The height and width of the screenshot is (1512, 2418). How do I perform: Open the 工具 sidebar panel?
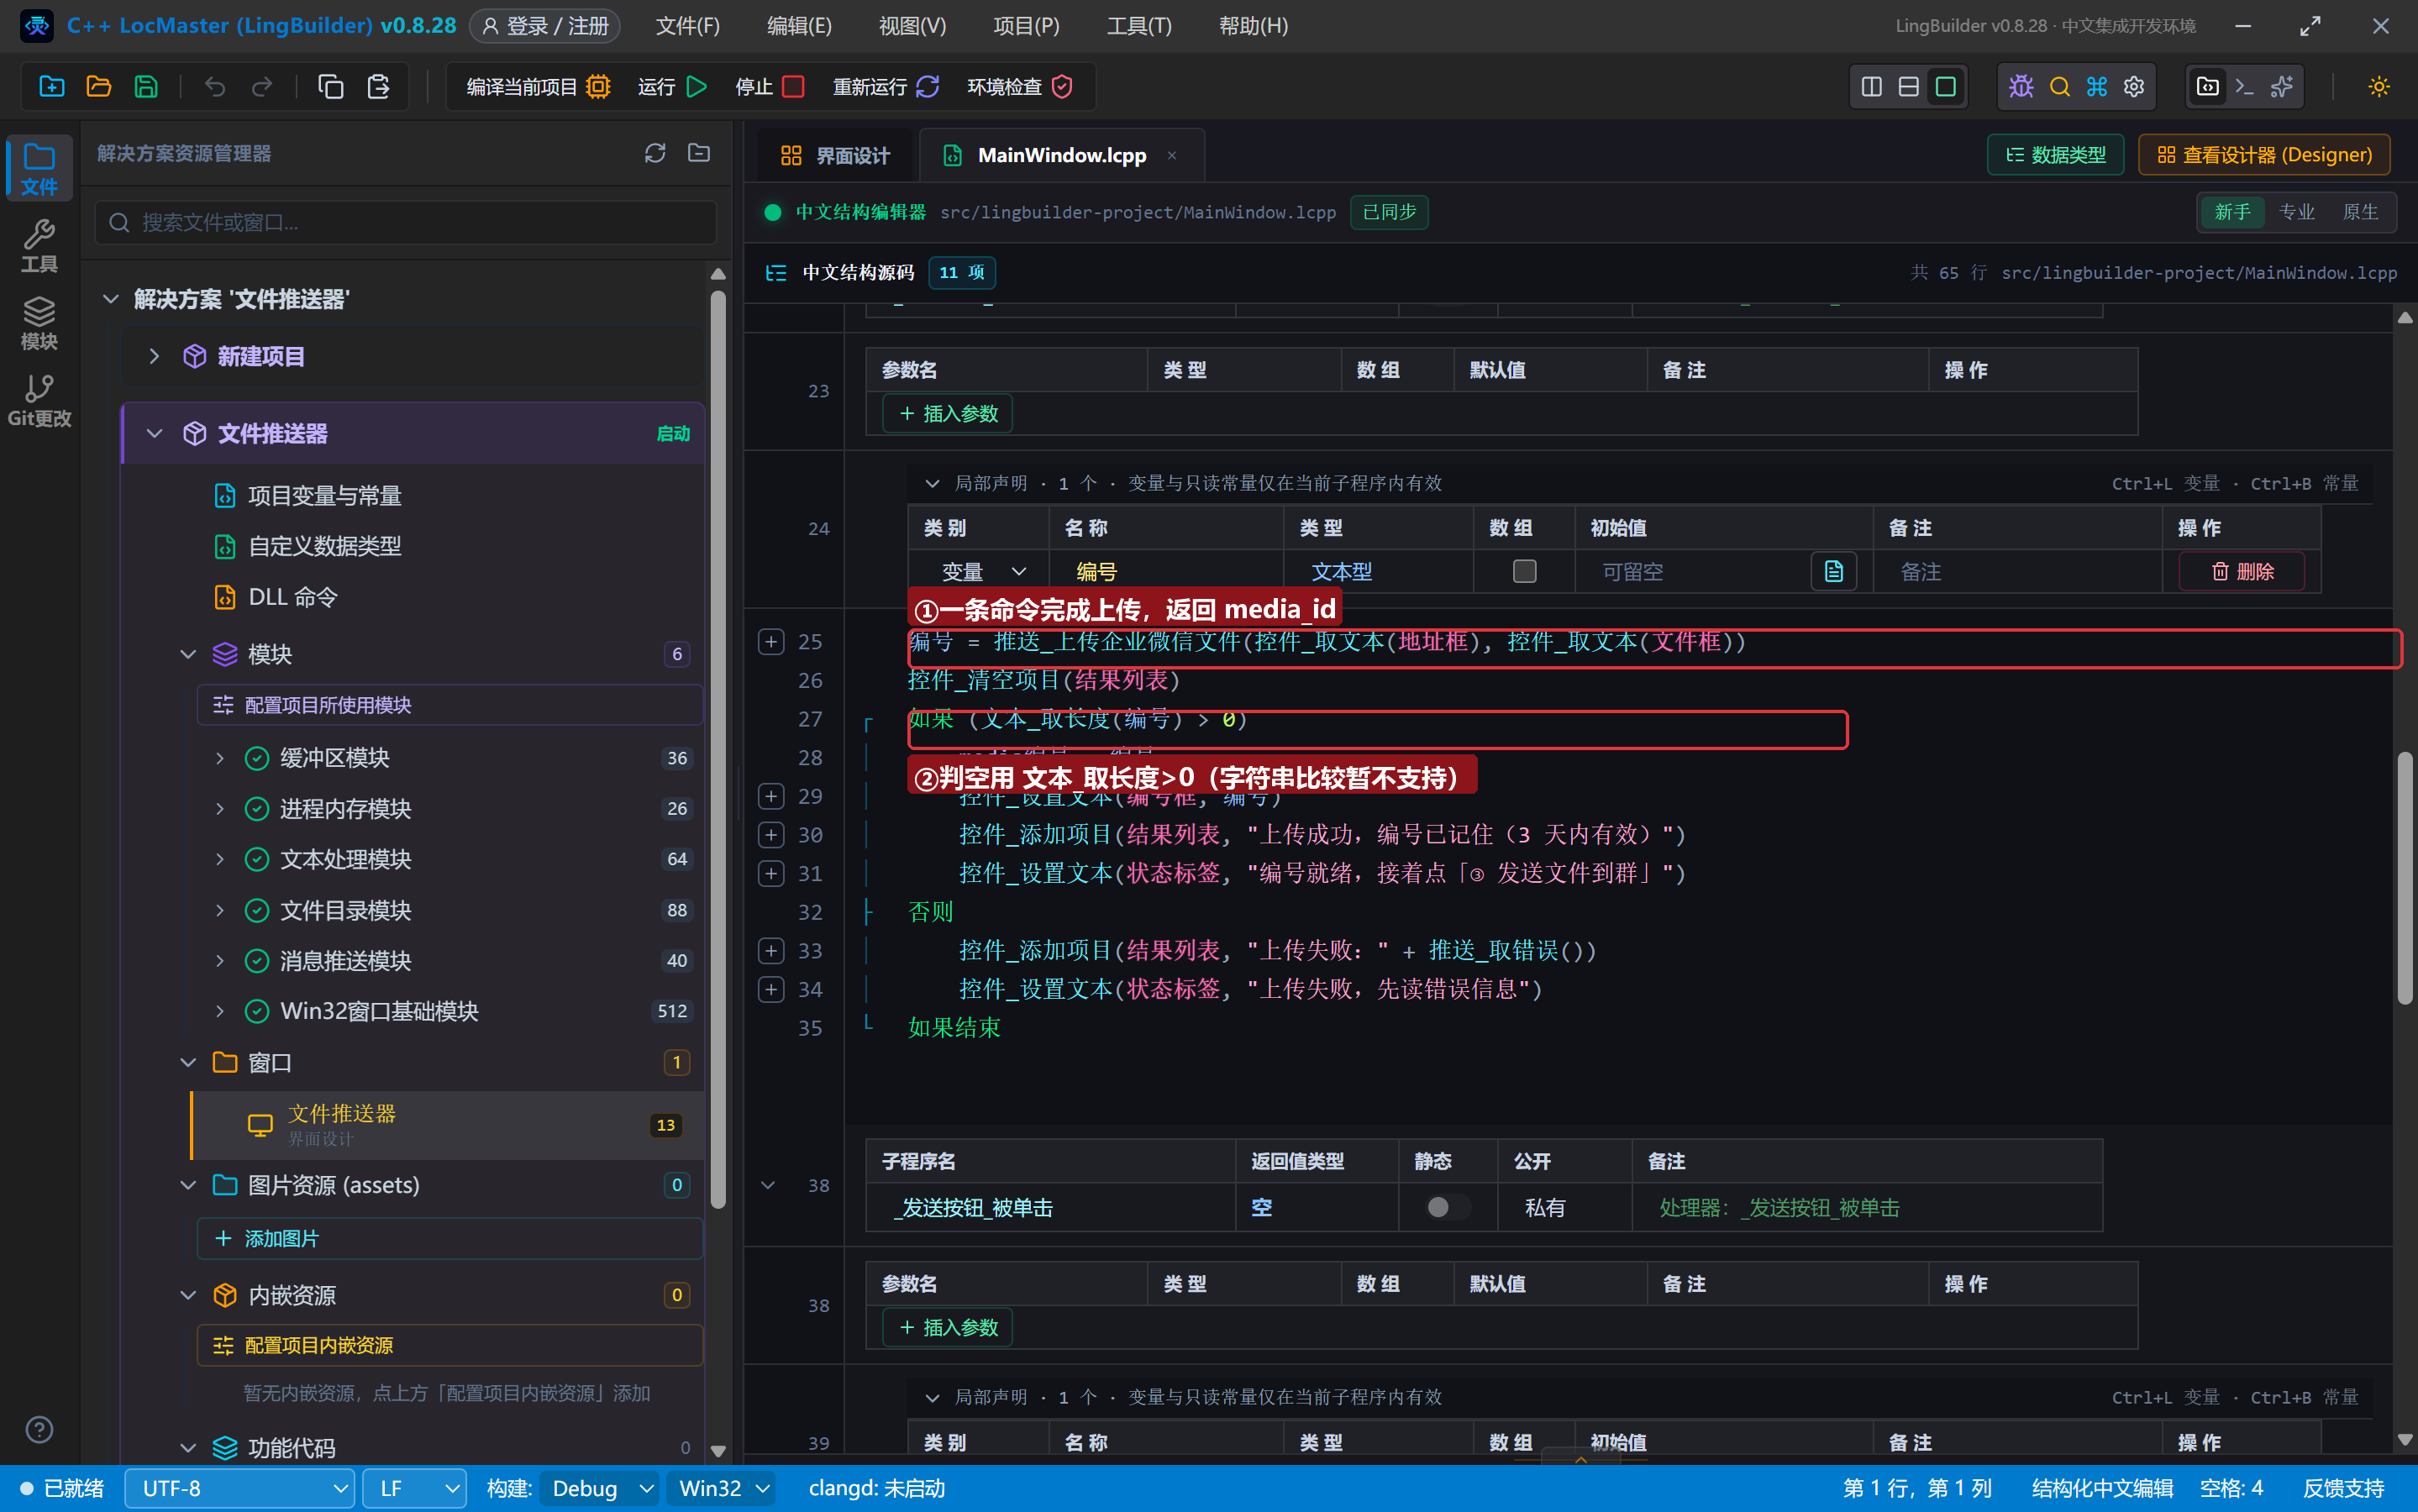(x=39, y=246)
